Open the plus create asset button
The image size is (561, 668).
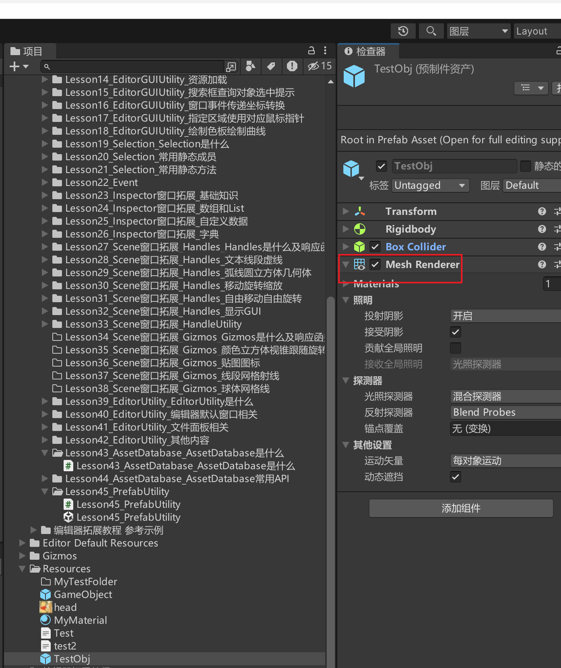click(x=19, y=66)
